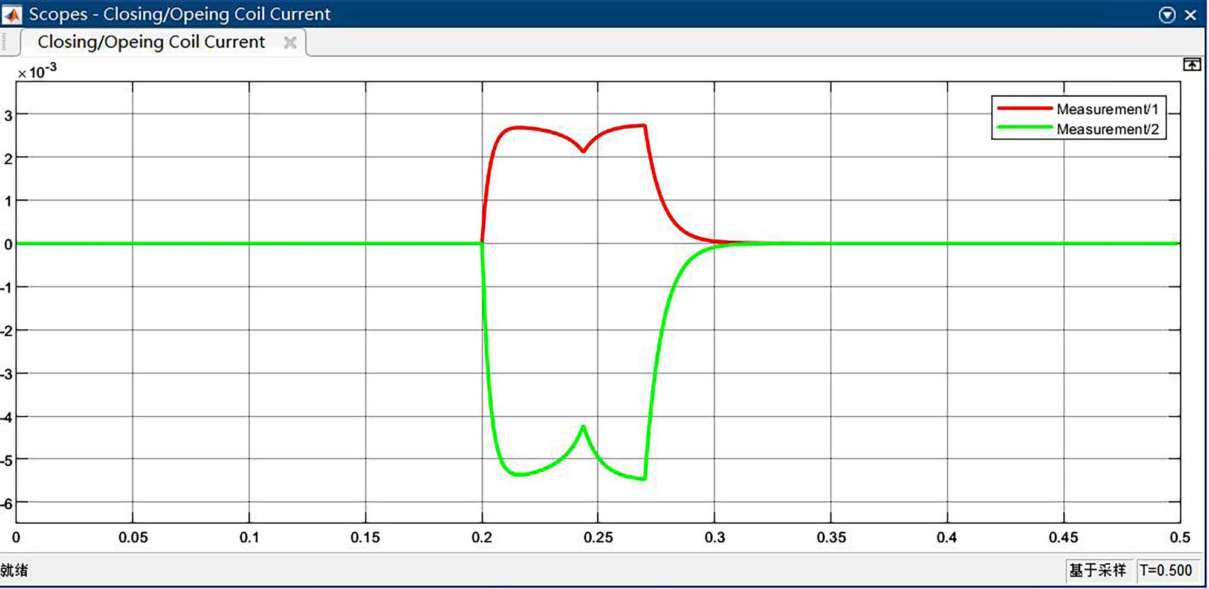The width and height of the screenshot is (1209, 589).
Task: Click the T=0.500 time indicator
Action: 1165,570
